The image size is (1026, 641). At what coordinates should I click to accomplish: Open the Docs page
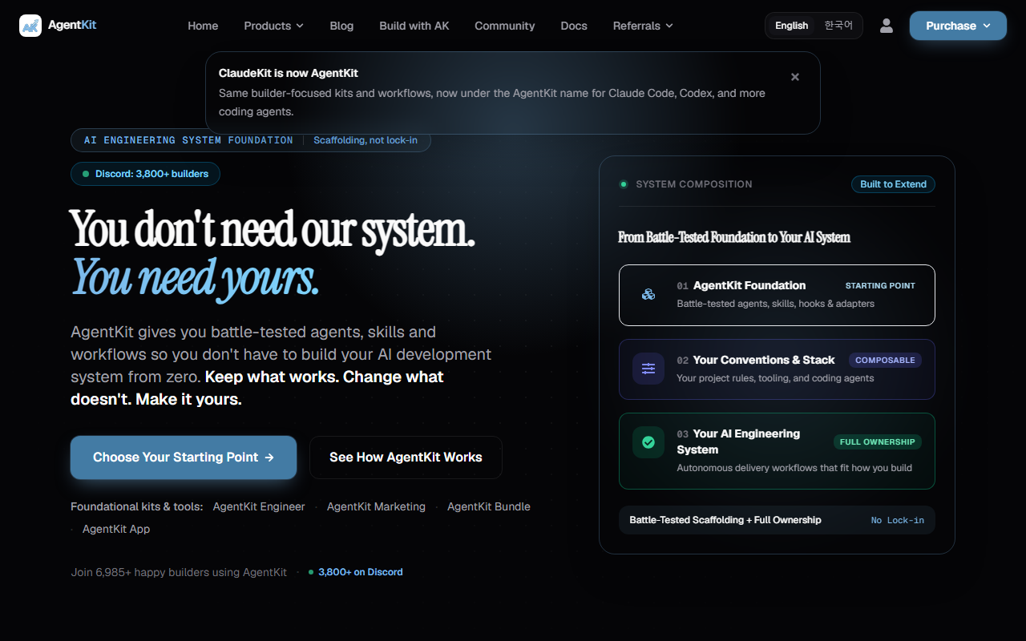click(x=574, y=26)
